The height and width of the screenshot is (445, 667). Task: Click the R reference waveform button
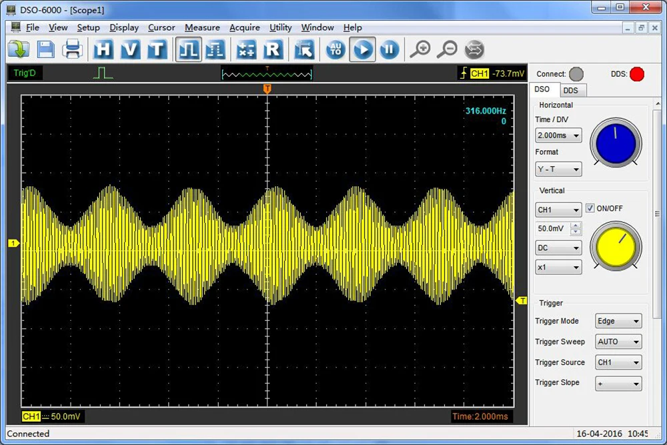[x=272, y=49]
